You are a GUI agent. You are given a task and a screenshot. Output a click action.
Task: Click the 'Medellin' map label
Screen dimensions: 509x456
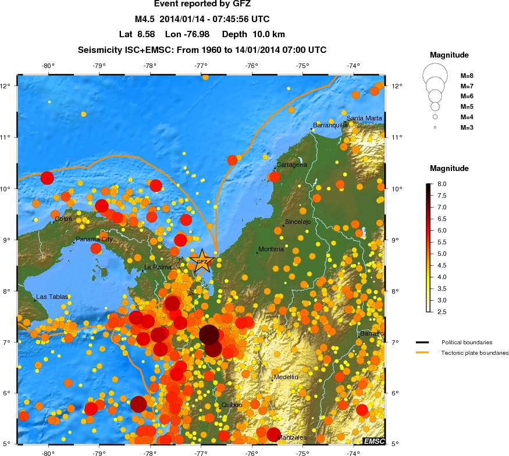click(x=286, y=377)
